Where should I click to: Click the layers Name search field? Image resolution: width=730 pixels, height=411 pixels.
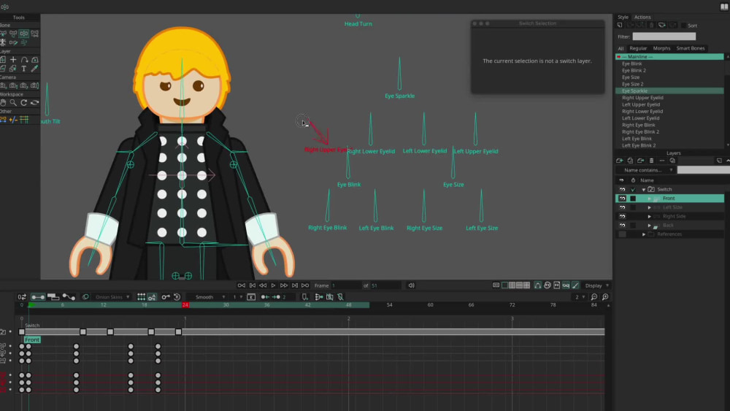tap(703, 170)
